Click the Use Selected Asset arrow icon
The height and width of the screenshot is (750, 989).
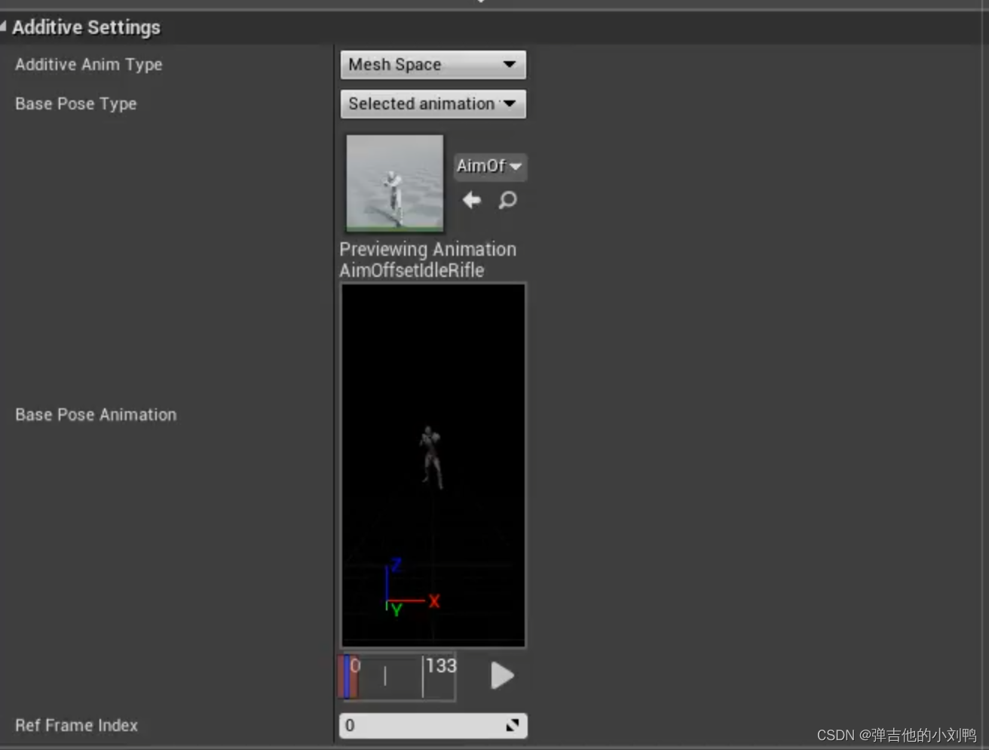tap(471, 200)
